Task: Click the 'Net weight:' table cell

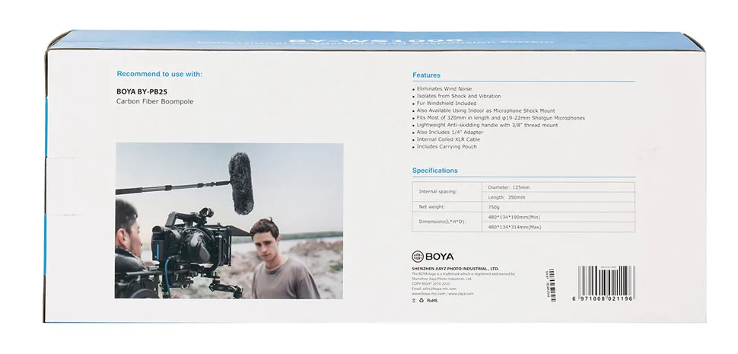Action: click(447, 206)
